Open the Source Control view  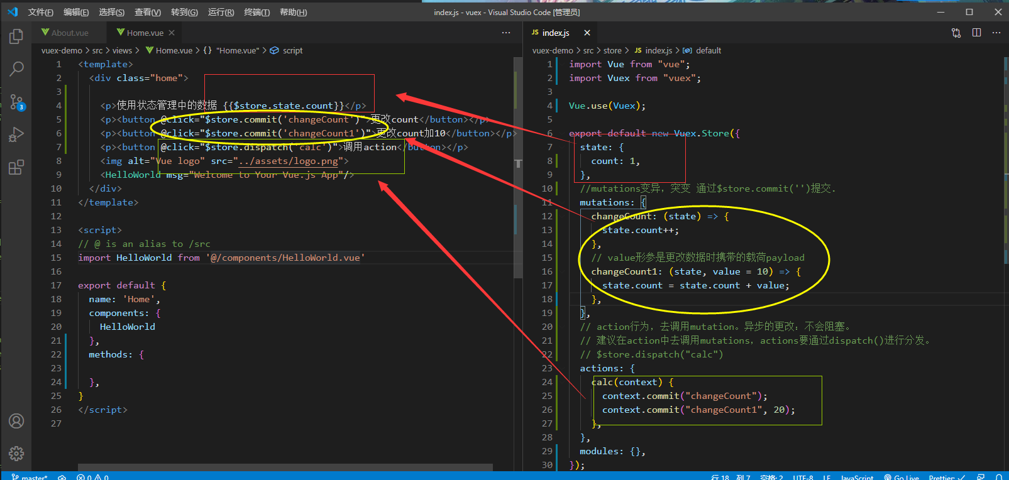pos(16,102)
